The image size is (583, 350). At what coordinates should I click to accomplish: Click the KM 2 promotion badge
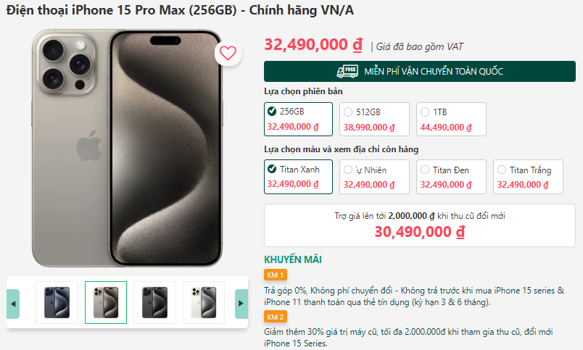275,317
